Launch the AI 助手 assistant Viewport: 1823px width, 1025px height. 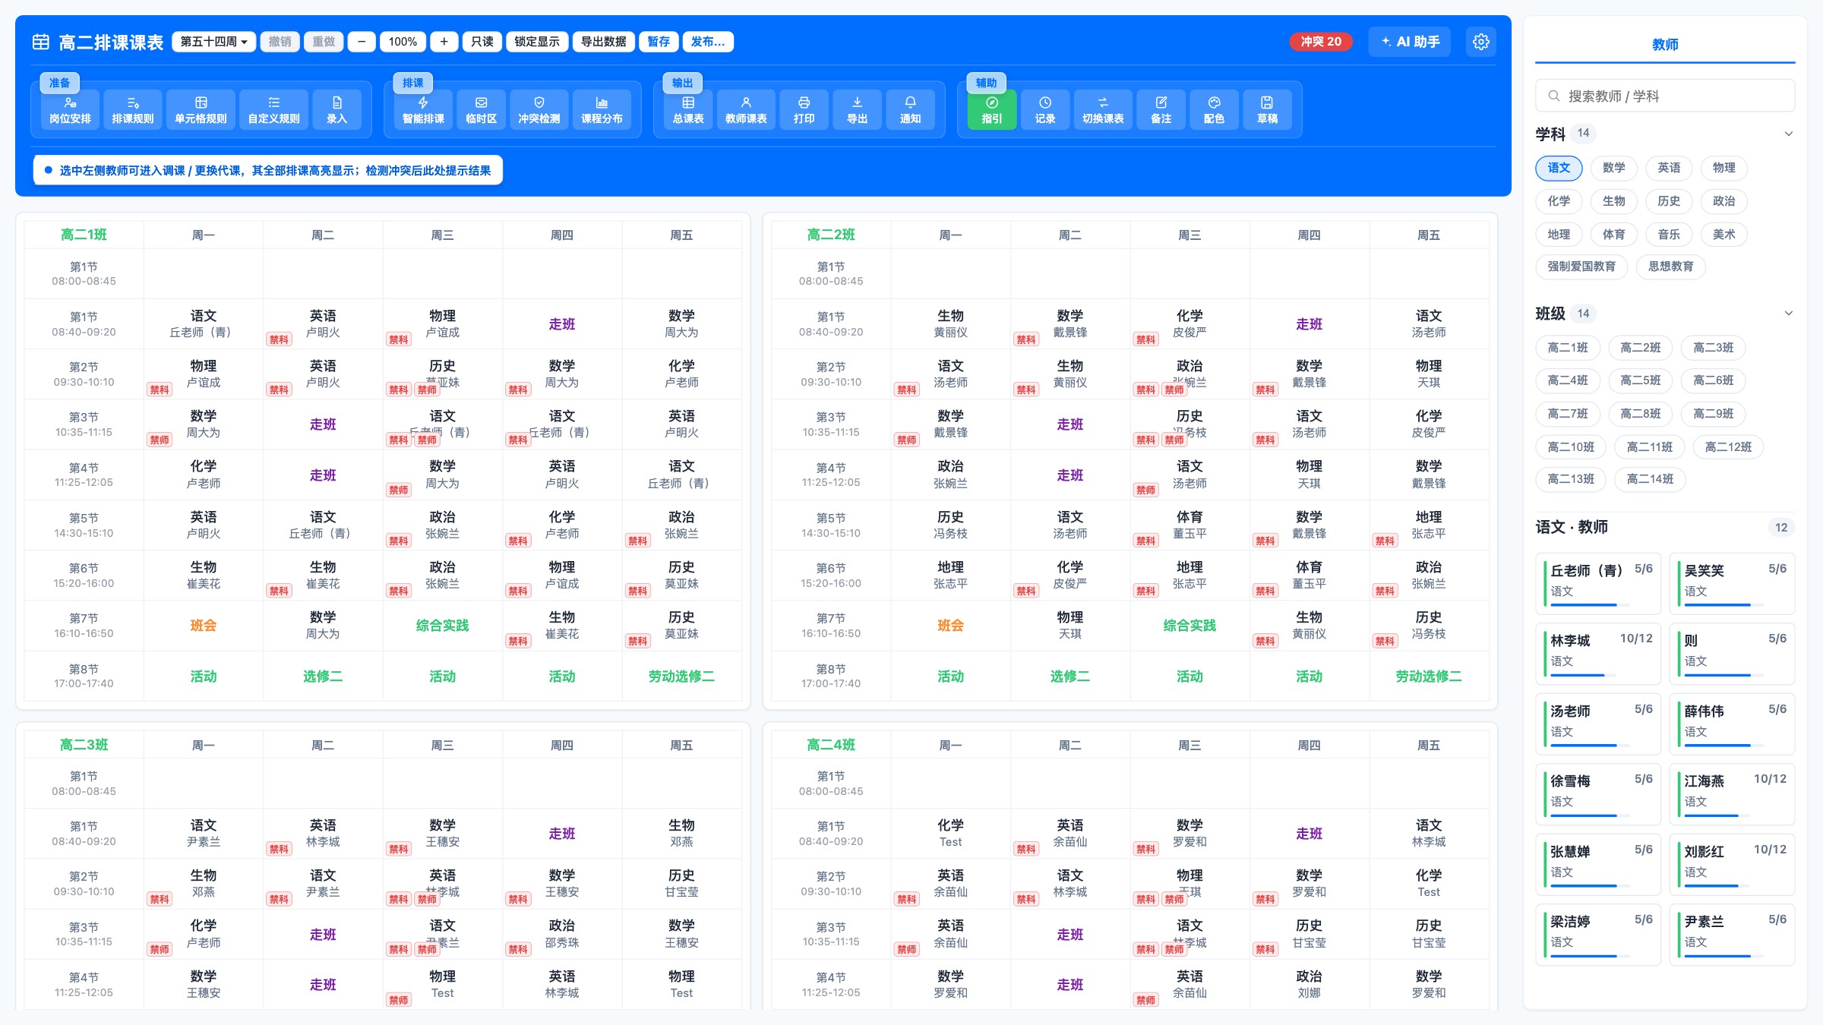[1410, 42]
